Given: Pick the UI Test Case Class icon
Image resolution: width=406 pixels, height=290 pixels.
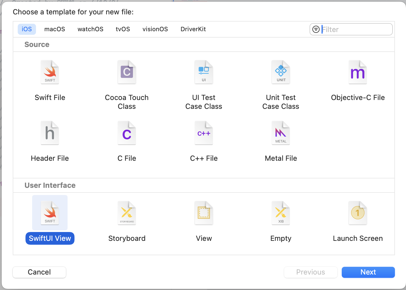Looking at the screenshot, I should (x=204, y=72).
